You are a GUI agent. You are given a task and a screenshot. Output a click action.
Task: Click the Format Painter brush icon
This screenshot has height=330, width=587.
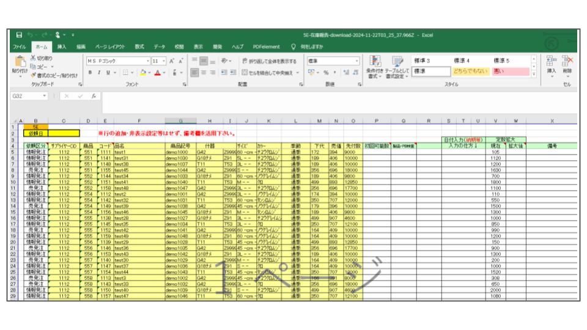[33, 75]
